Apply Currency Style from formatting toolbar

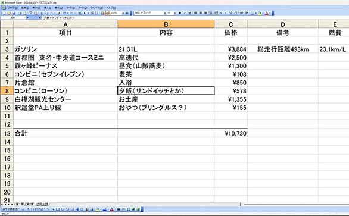(216, 13)
